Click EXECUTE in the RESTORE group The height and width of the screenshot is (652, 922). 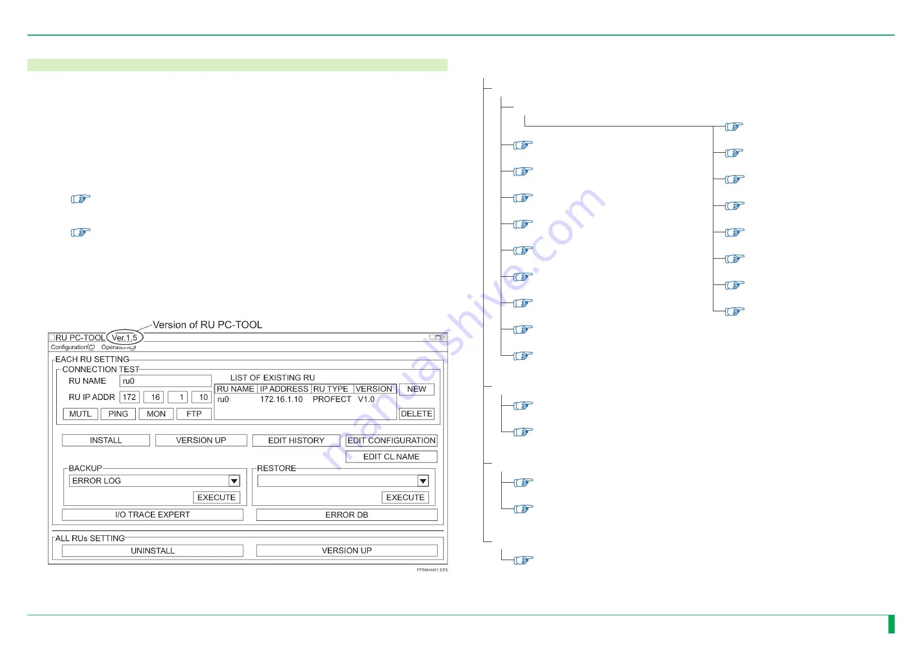(x=405, y=498)
